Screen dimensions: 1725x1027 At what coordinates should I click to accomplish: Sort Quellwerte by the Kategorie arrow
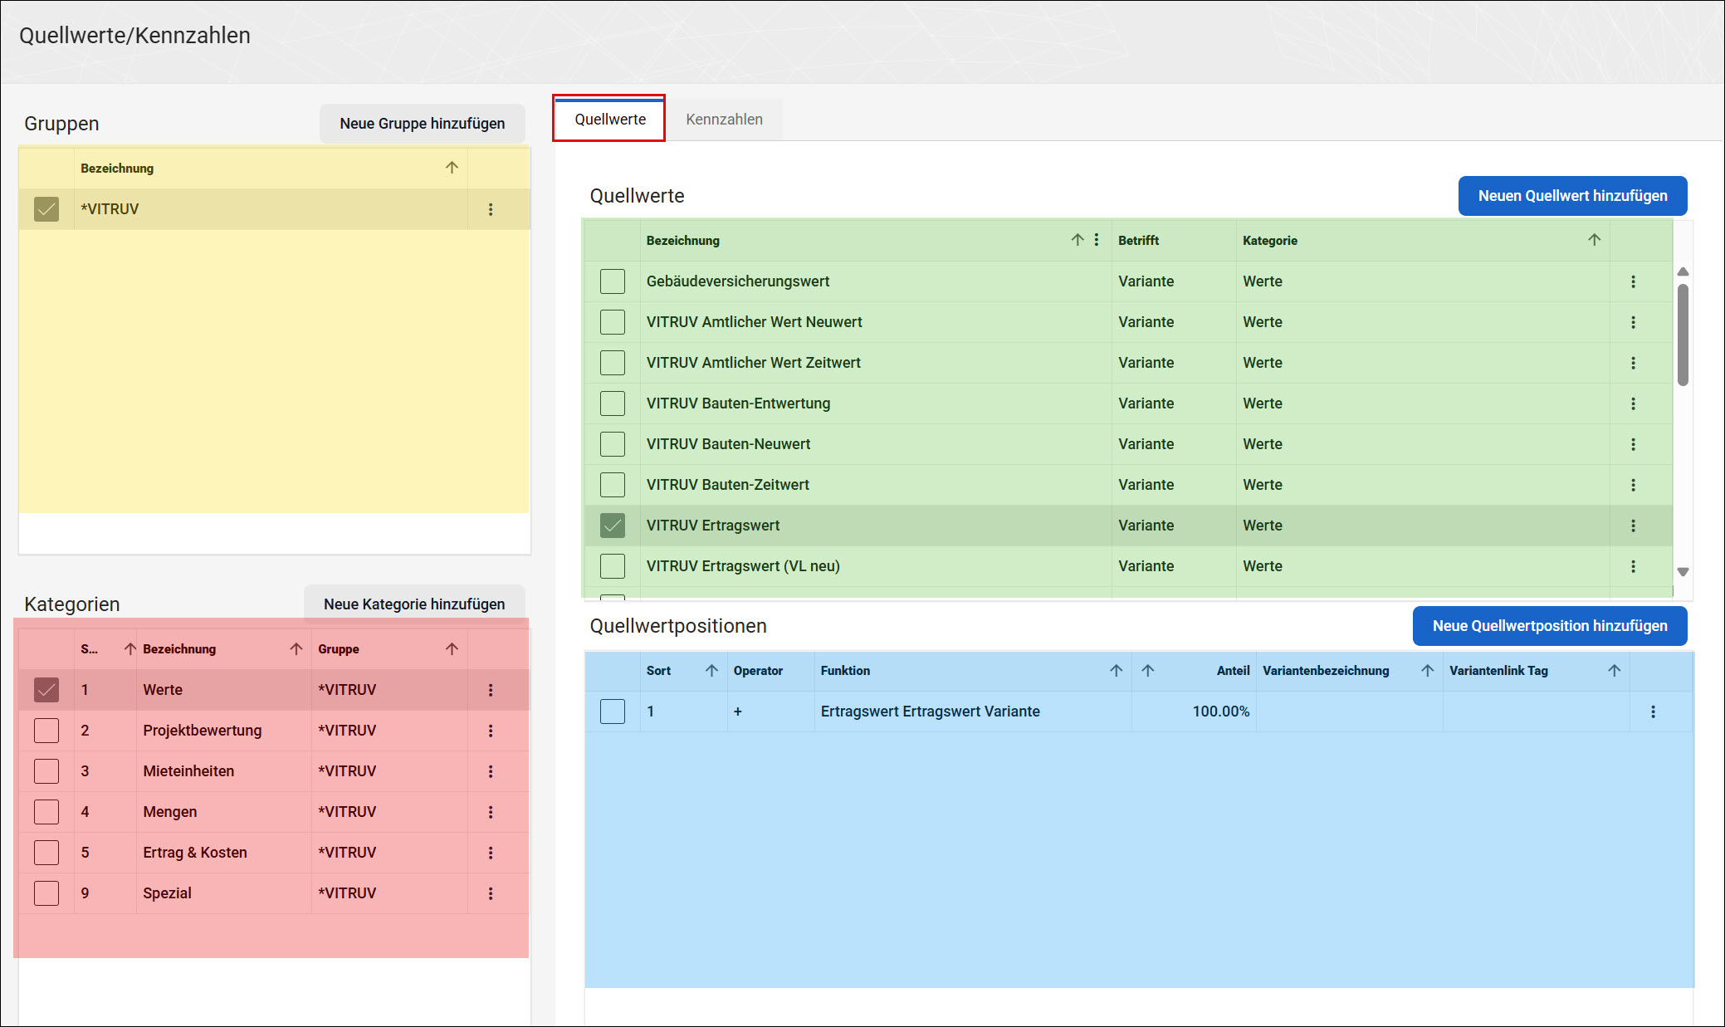(1594, 240)
